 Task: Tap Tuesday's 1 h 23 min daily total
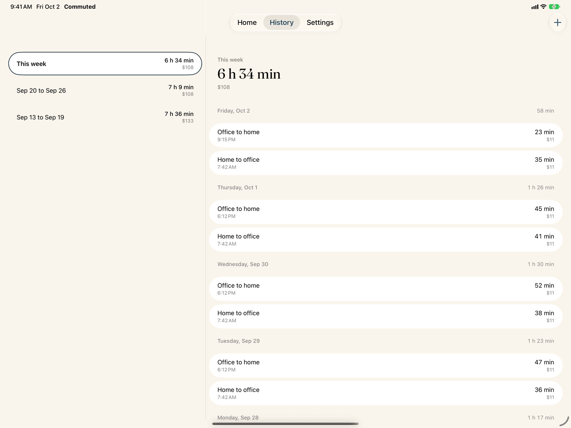click(541, 341)
